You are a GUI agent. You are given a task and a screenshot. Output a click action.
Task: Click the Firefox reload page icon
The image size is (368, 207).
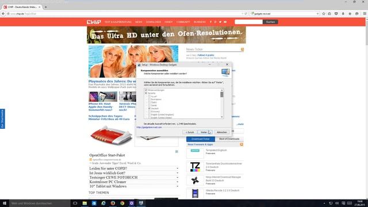(x=246, y=14)
